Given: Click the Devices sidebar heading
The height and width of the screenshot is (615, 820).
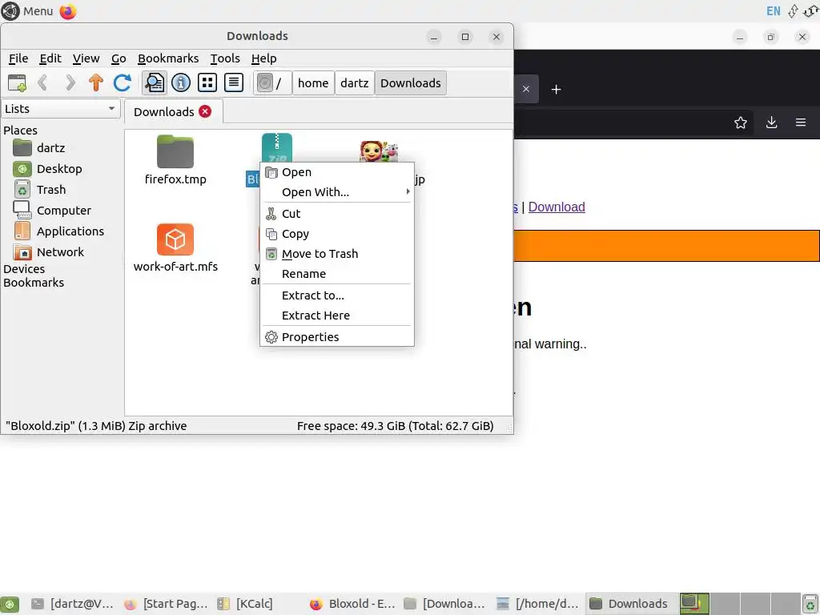Looking at the screenshot, I should tap(24, 269).
